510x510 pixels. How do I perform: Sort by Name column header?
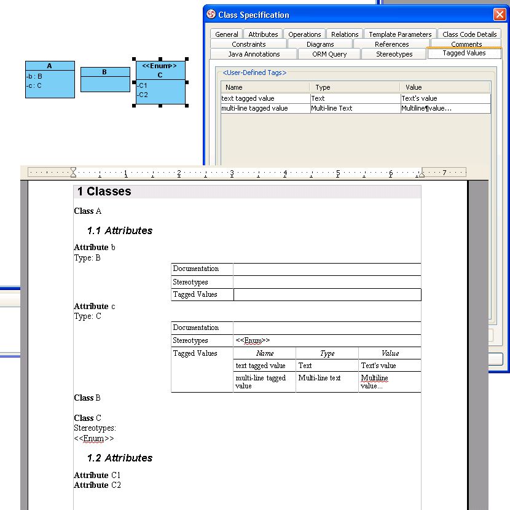(x=265, y=87)
